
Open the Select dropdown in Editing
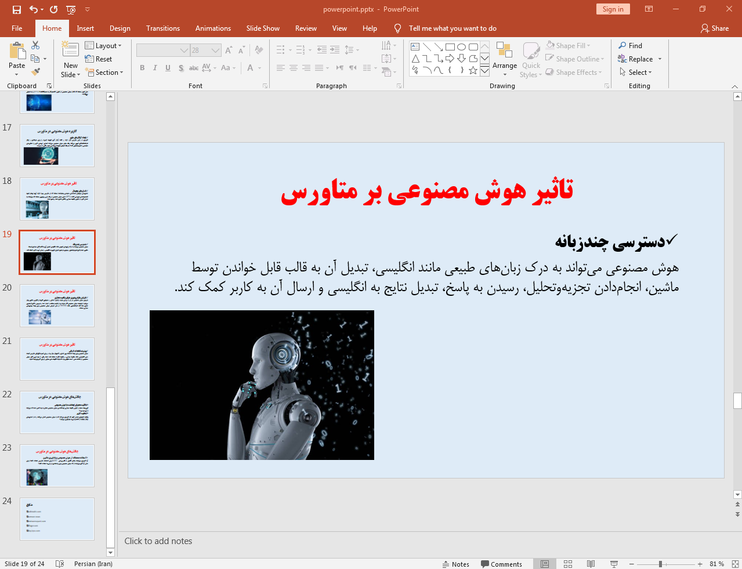(636, 73)
